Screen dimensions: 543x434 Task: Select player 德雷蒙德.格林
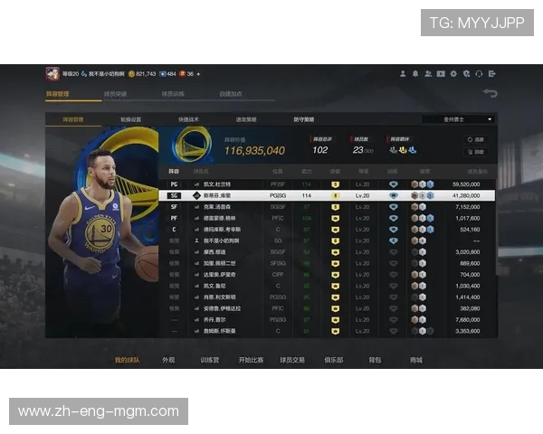pos(220,219)
